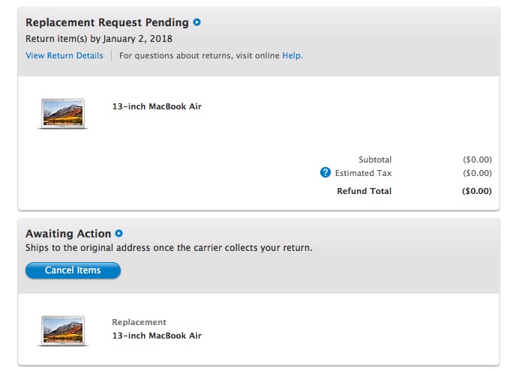Viewport: 507px width, 370px height.
Task: Click MacBook Air thumbnail in replacement section
Action: pyautogui.click(x=63, y=330)
